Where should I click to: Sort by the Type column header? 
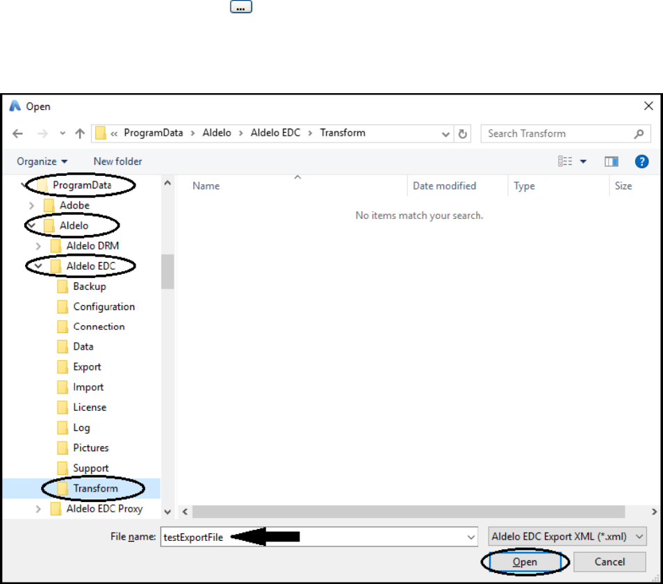[524, 186]
